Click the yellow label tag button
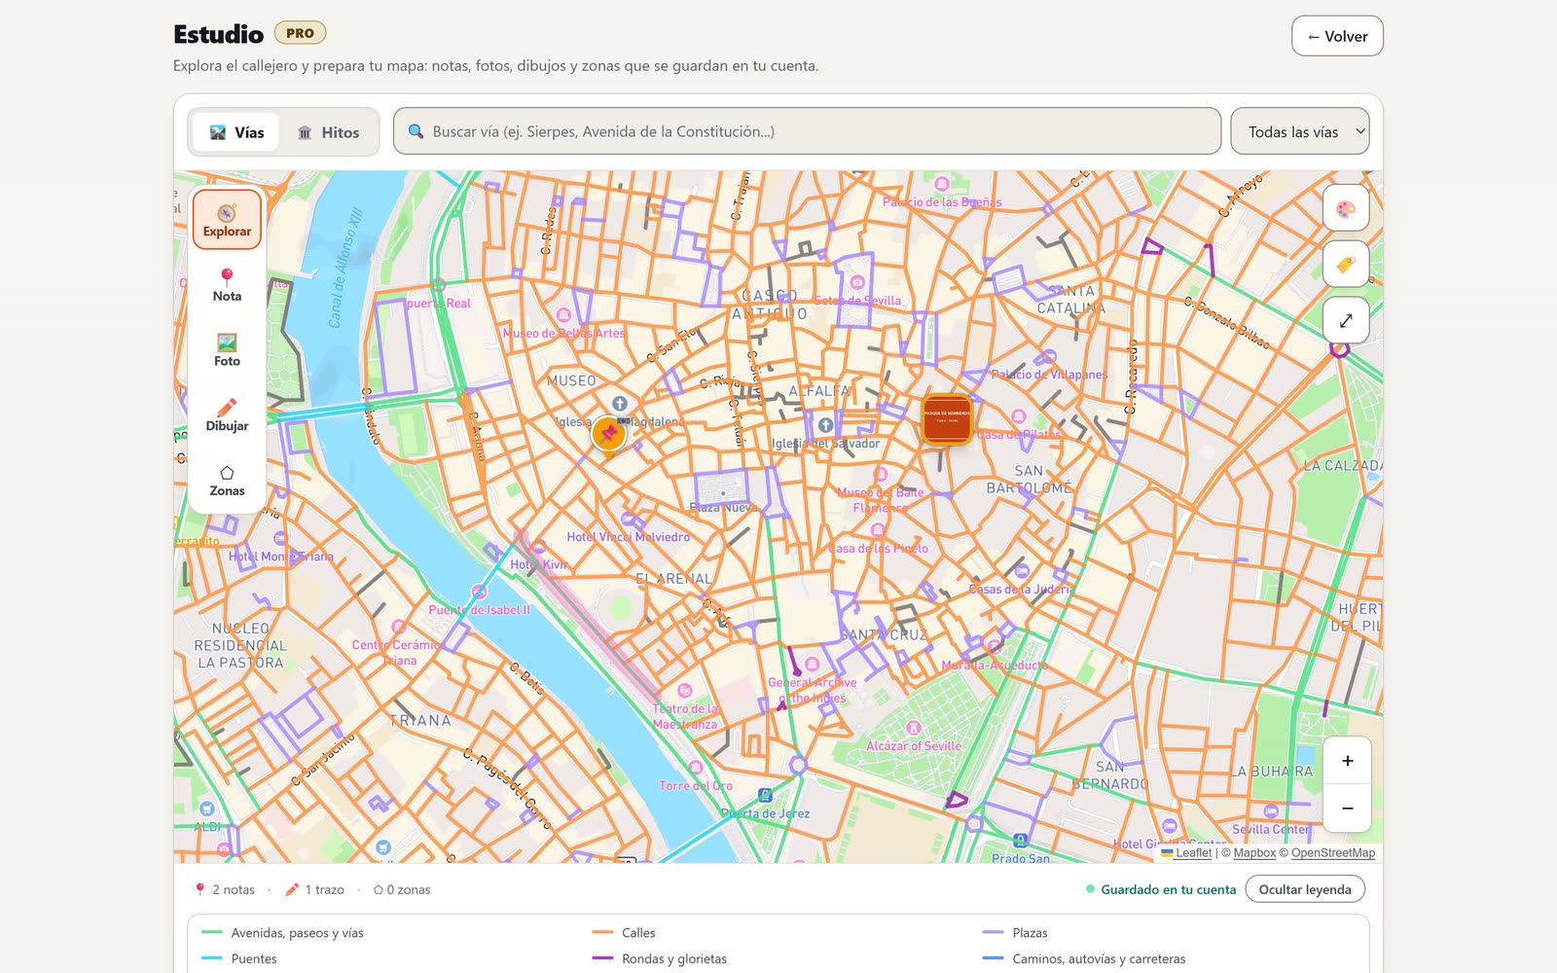The image size is (1557, 973). point(1346,265)
